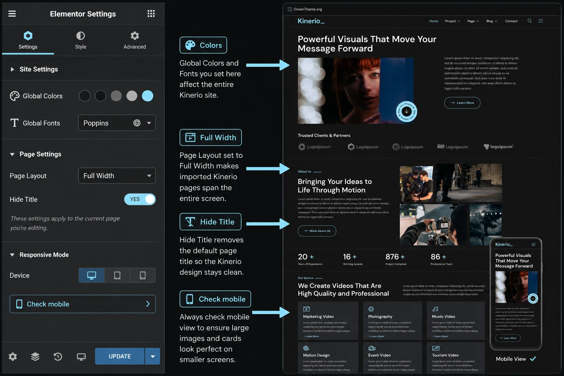
Task: Click Learn More in the hero section
Action: click(x=462, y=103)
